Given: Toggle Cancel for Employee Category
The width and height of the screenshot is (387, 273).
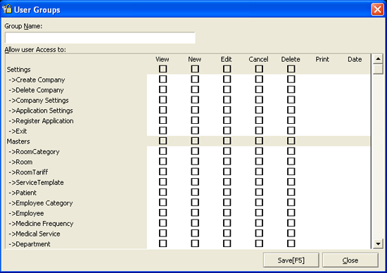Looking at the screenshot, I should click(x=259, y=203).
